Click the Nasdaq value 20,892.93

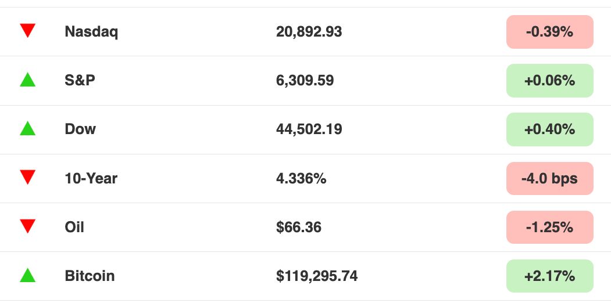point(309,32)
